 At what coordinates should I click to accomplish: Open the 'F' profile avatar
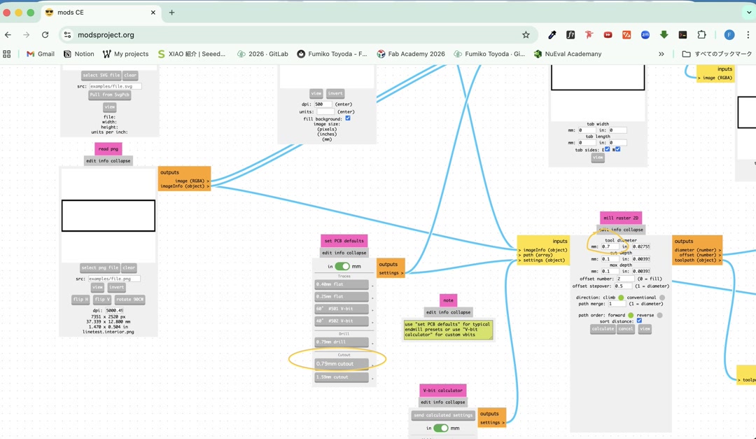[729, 35]
